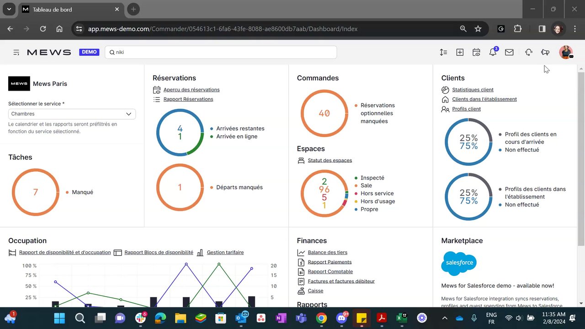The width and height of the screenshot is (585, 329).
Task: Open the envelope messages icon
Action: 509,53
